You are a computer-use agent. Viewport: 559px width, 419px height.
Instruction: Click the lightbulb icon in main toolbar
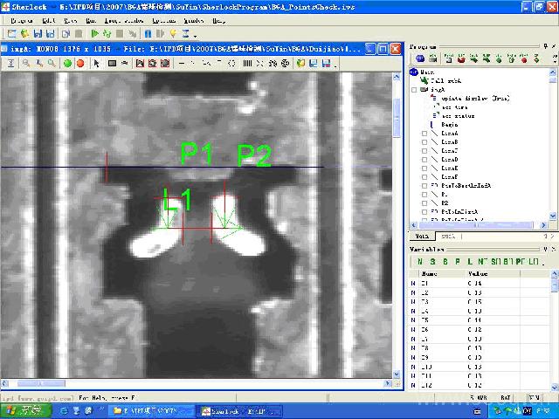(173, 33)
